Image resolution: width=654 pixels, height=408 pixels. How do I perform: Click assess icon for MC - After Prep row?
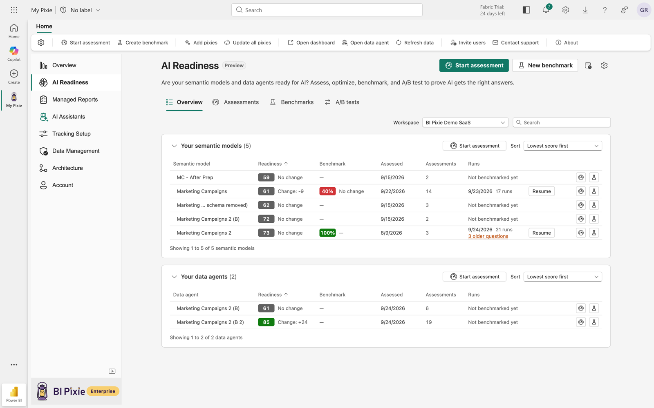581,177
